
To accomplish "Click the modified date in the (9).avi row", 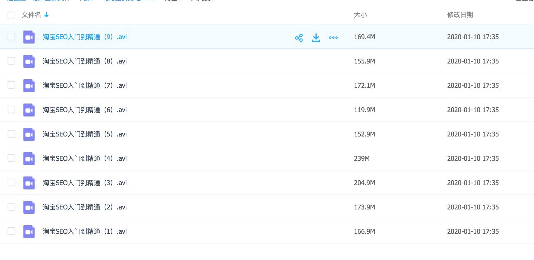I will tap(473, 37).
